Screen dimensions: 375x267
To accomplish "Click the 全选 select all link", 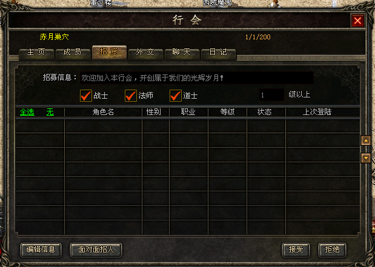I will coord(27,112).
